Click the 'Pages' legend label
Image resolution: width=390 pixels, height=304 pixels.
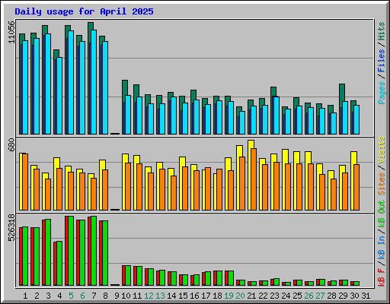pos(382,93)
